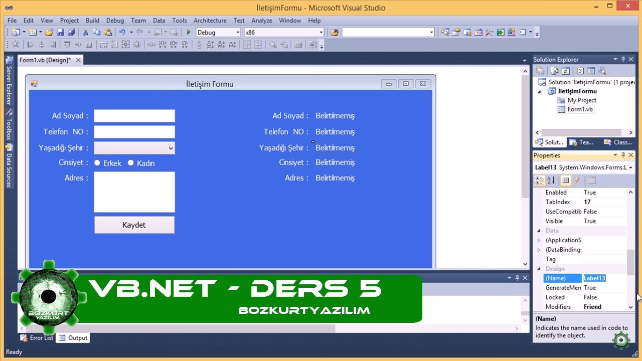Open the Debug configuration dropdown

click(238, 33)
